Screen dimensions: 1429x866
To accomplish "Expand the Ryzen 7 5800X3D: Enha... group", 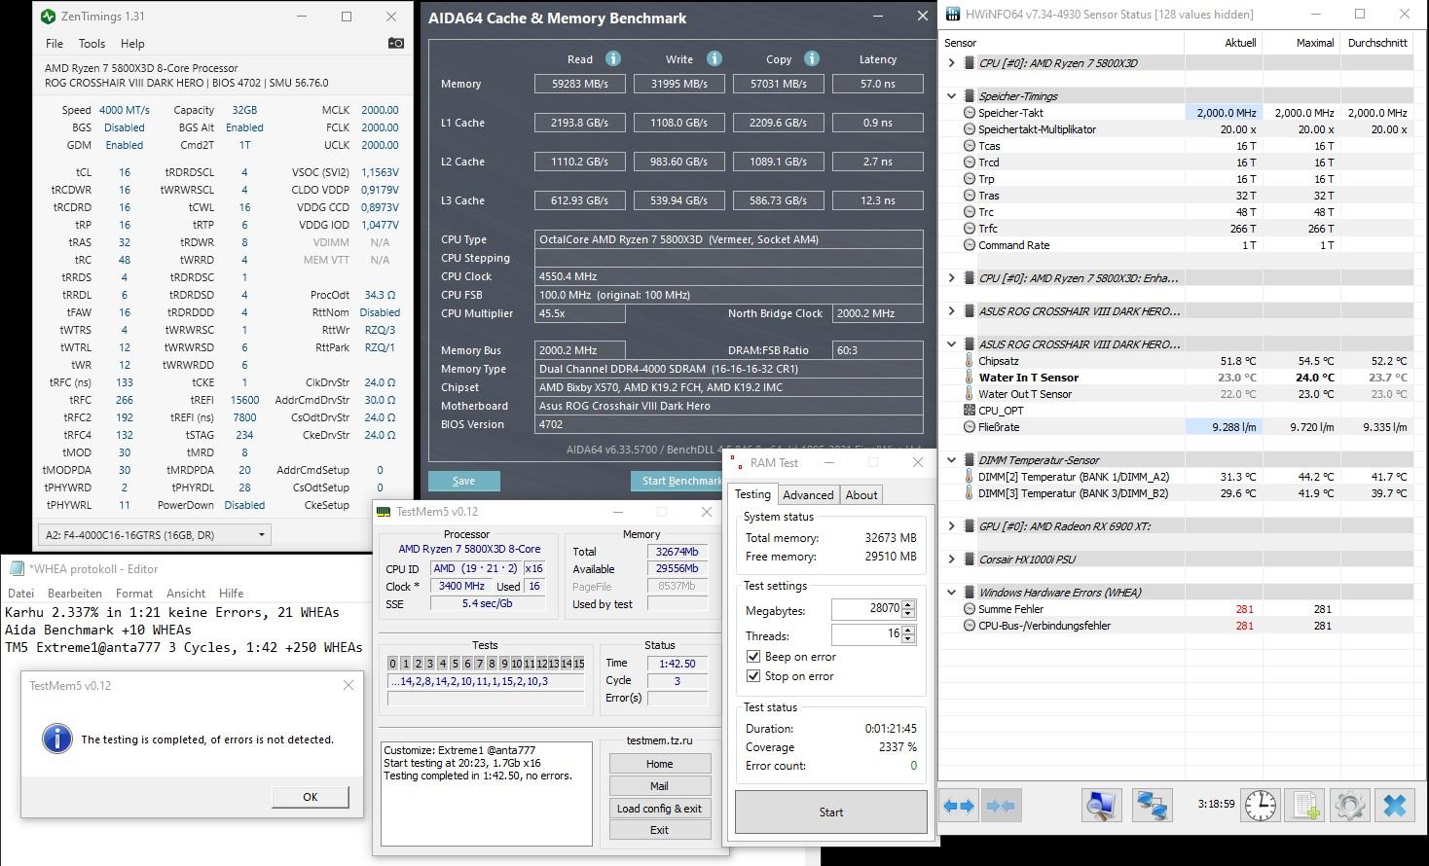I will coord(951,278).
